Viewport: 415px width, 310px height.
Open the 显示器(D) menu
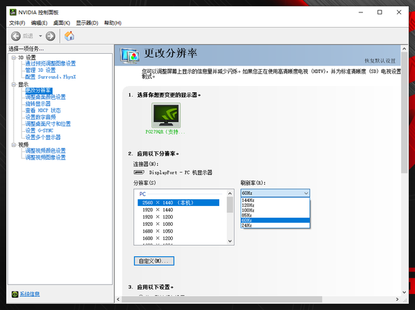tap(87, 23)
